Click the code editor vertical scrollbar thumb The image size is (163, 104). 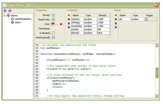157,73
